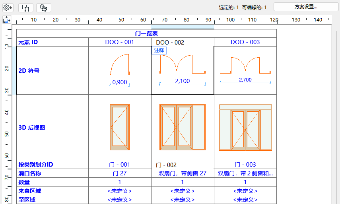Click 来自区域 <未定义> under DOO - 002

[x=183, y=191]
